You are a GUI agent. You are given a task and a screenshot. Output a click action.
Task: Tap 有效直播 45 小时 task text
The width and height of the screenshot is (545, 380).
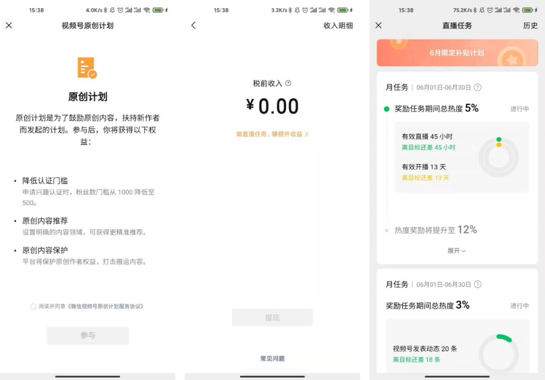[x=427, y=137]
